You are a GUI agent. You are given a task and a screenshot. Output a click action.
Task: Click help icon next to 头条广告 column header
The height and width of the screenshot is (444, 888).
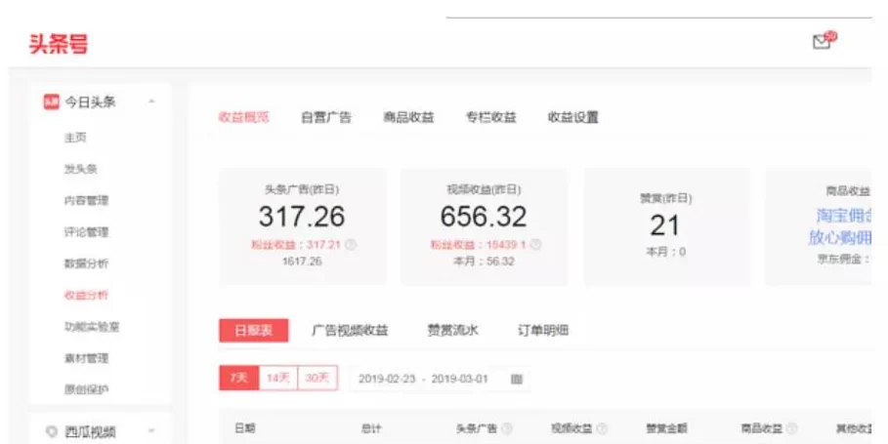tap(507, 428)
